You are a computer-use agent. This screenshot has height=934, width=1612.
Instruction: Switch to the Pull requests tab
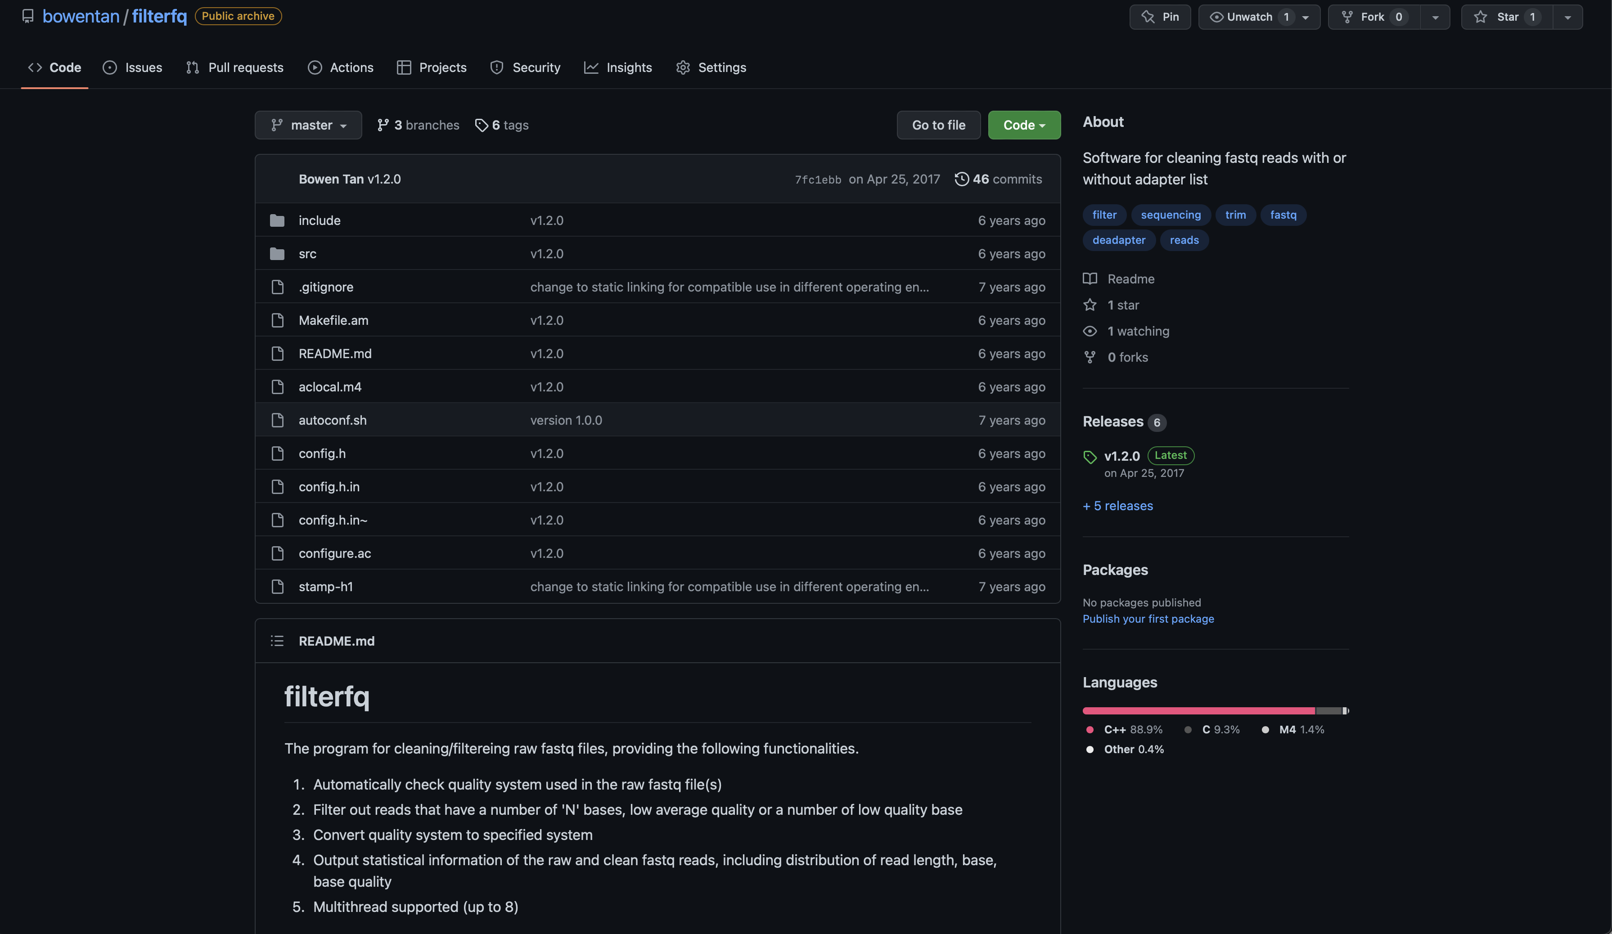tap(235, 68)
